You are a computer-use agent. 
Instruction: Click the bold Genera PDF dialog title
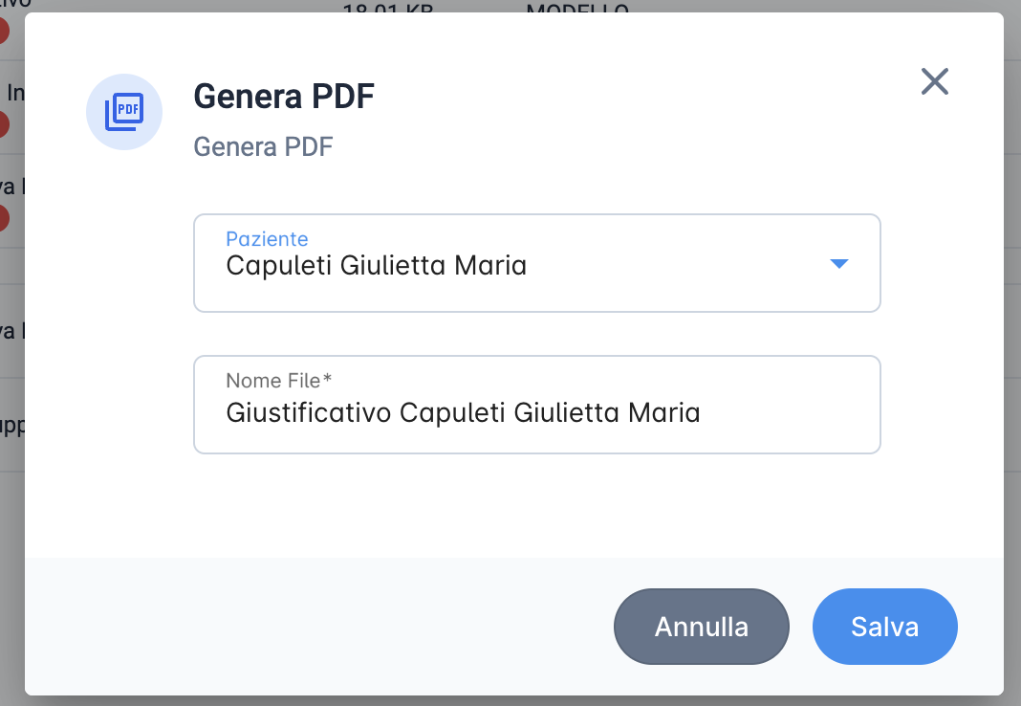(x=284, y=97)
